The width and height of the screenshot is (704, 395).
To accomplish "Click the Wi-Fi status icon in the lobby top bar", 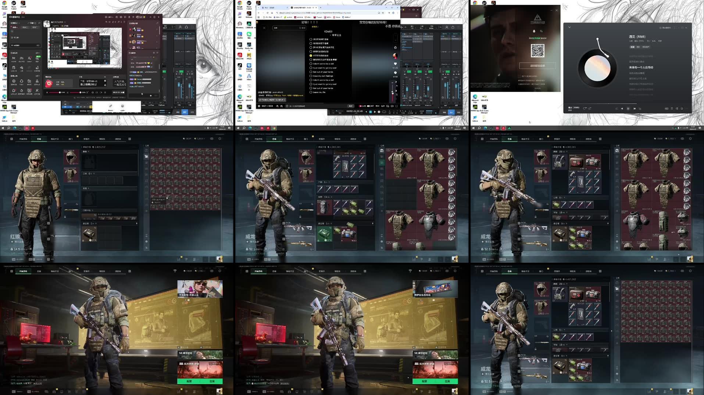I will click(175, 271).
